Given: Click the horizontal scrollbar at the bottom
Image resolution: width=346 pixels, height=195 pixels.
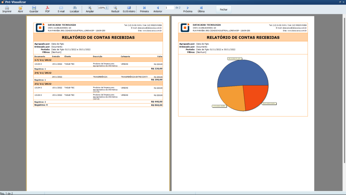Looking at the screenshot, I should click(x=169, y=192).
